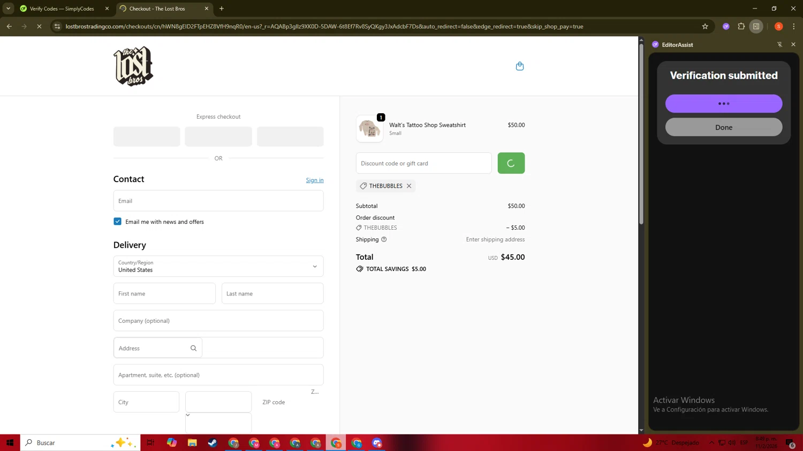Open Steam from the taskbar
803x451 pixels.
point(213,442)
